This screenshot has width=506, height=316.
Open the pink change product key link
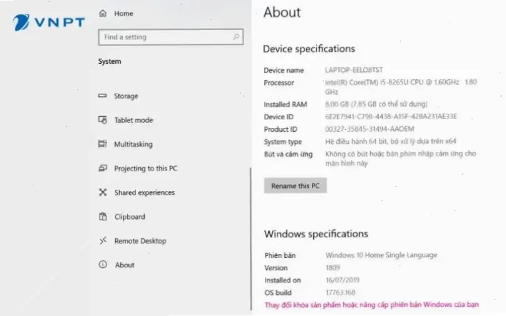372,305
